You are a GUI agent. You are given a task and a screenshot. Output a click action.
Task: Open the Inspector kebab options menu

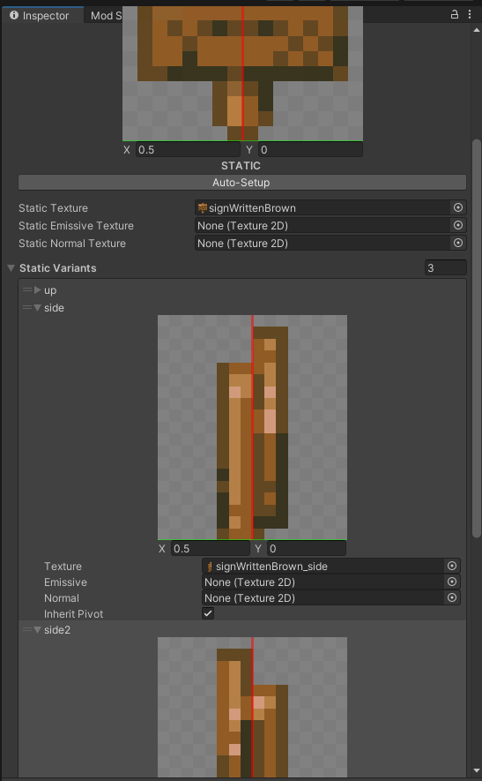tap(470, 14)
